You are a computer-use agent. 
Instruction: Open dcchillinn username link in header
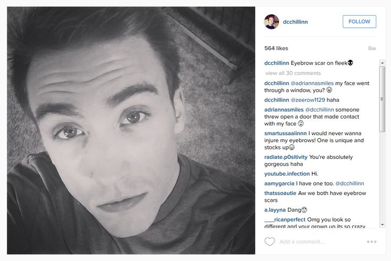295,22
